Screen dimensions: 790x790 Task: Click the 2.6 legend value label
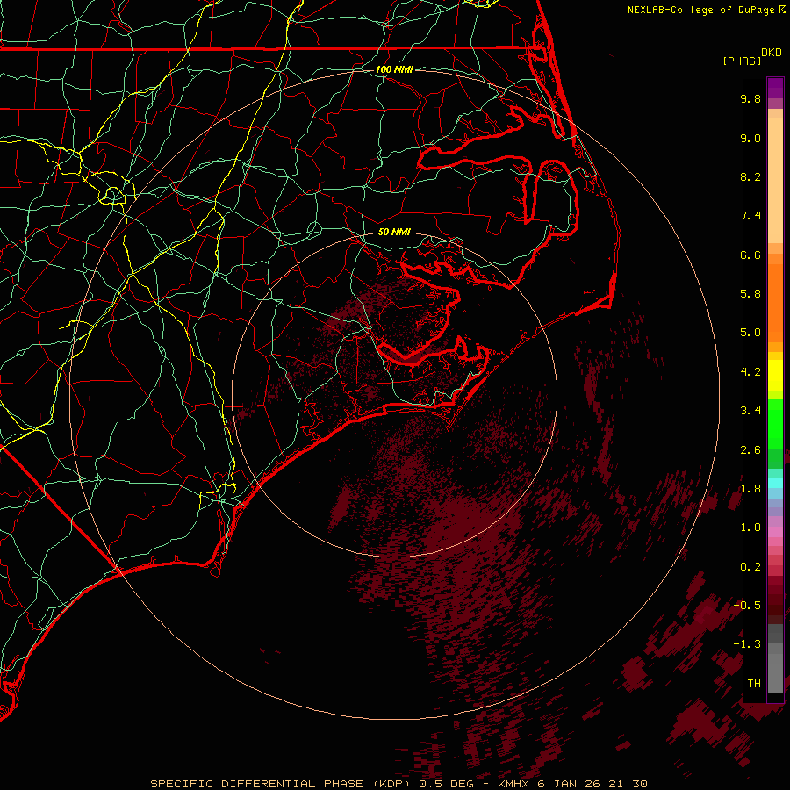(750, 450)
